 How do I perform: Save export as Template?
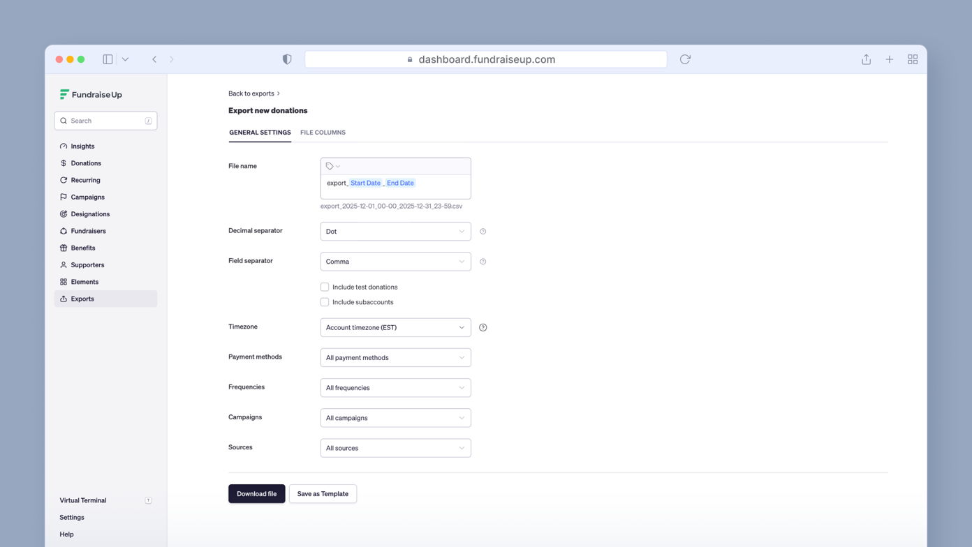click(x=323, y=493)
